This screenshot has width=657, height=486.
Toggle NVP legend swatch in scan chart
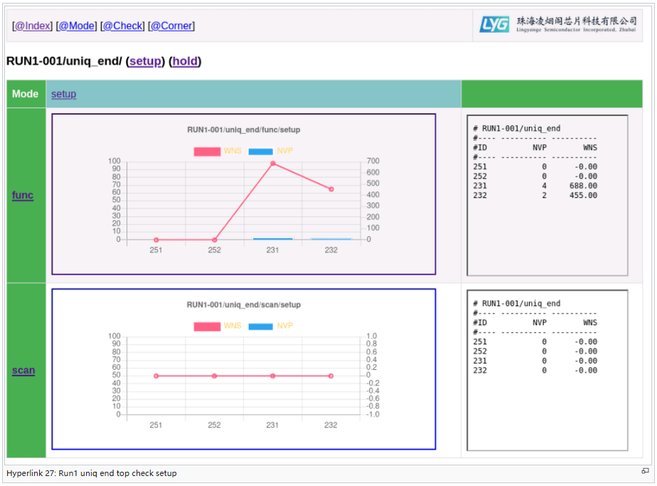tap(260, 326)
